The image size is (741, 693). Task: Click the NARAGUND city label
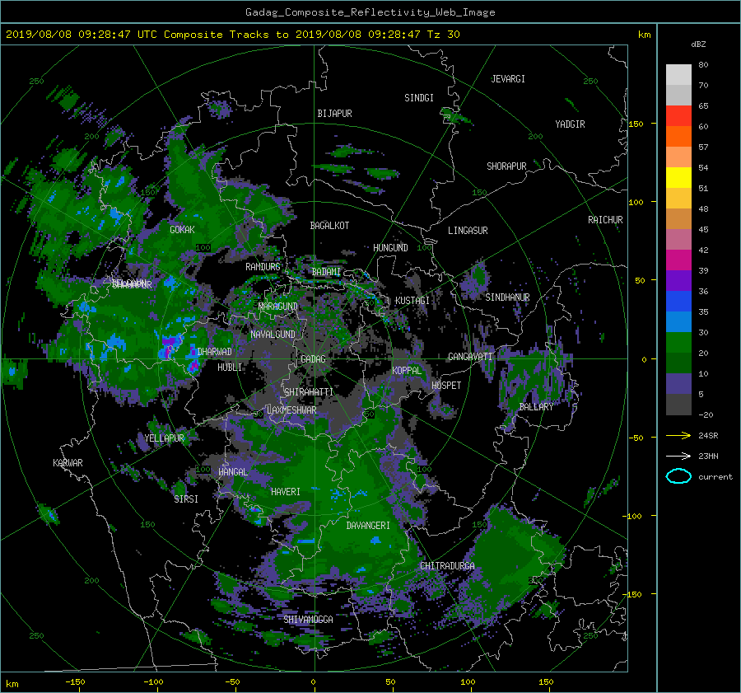(x=278, y=307)
